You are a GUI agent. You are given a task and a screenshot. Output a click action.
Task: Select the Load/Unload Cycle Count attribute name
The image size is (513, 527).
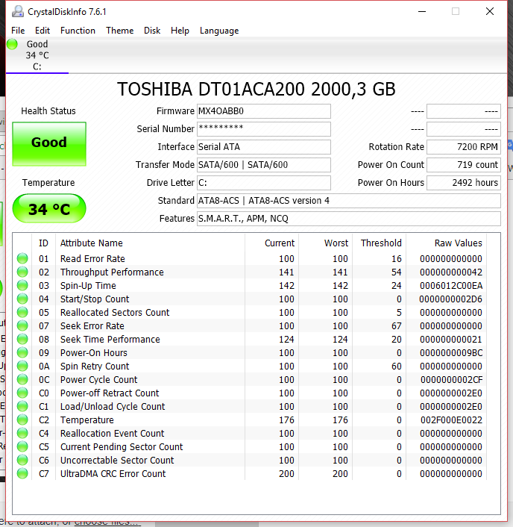click(113, 407)
